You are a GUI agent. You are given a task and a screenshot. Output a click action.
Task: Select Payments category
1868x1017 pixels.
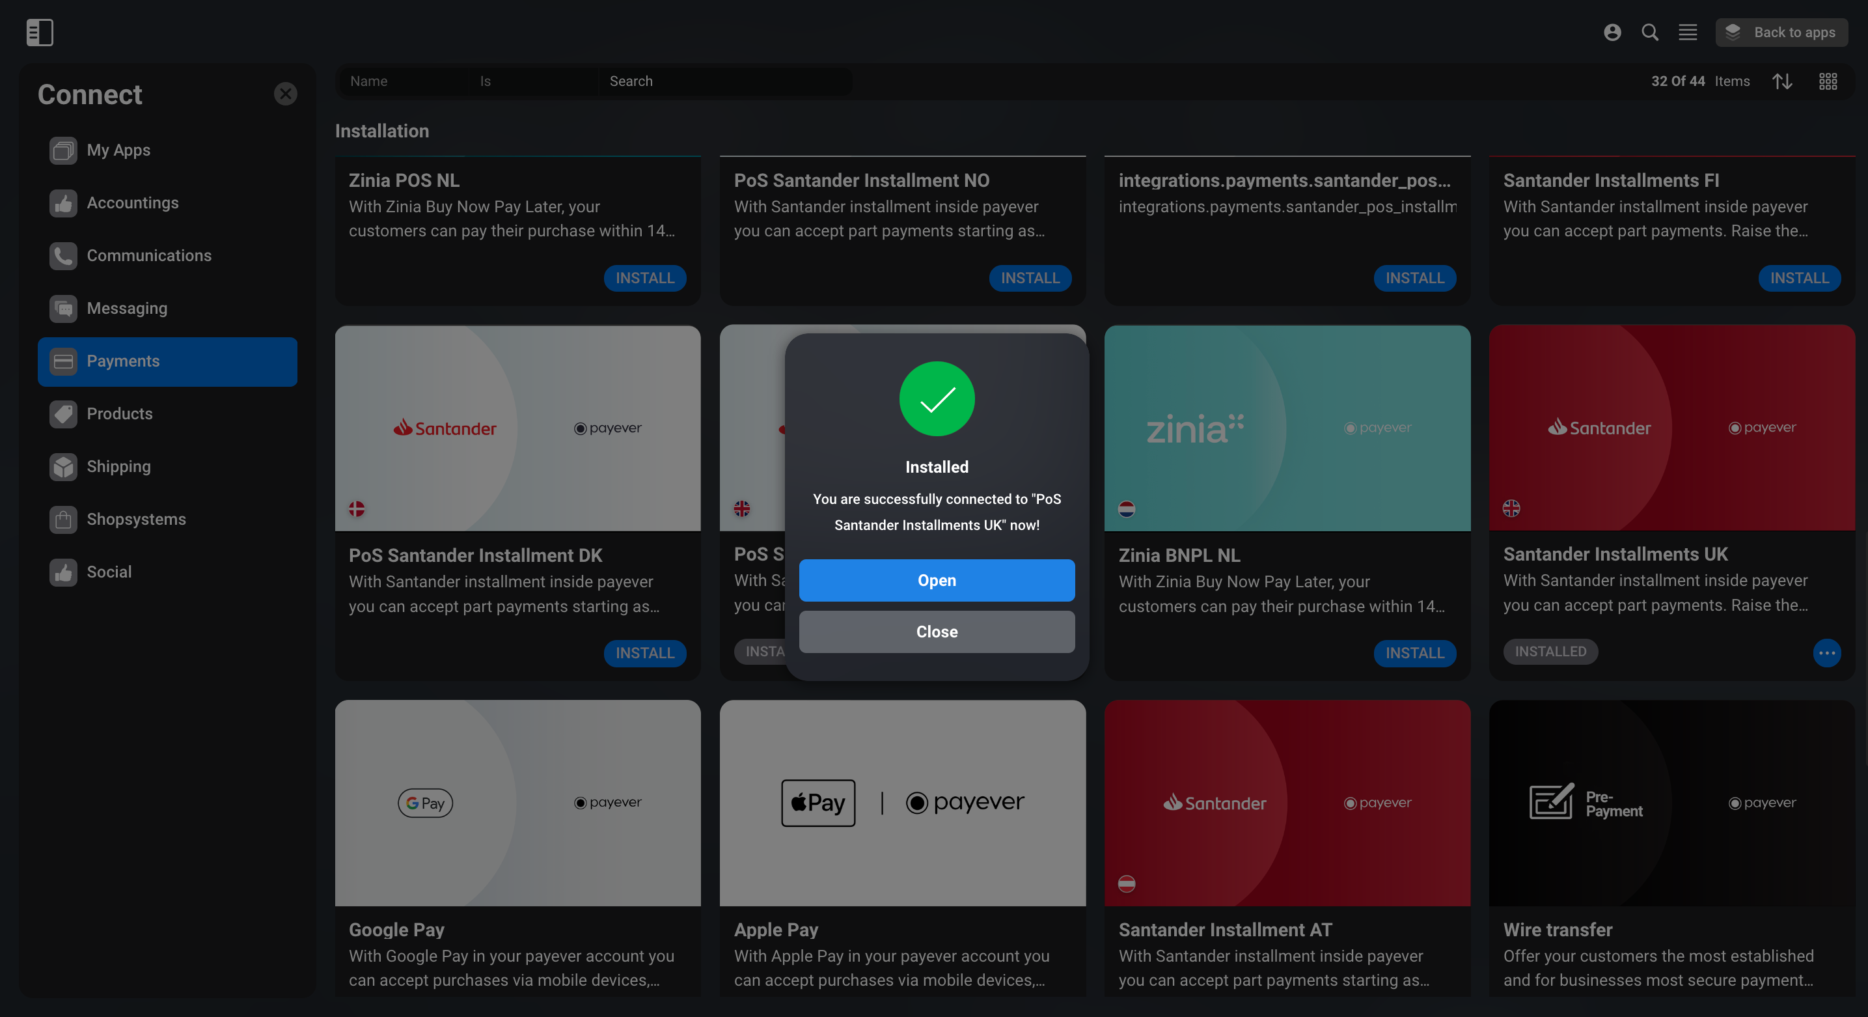tap(167, 361)
